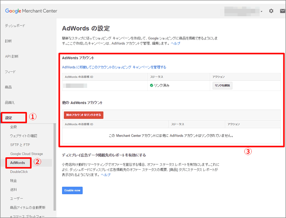Click the second table's アクション header
The image size is (286, 218).
click(x=234, y=124)
